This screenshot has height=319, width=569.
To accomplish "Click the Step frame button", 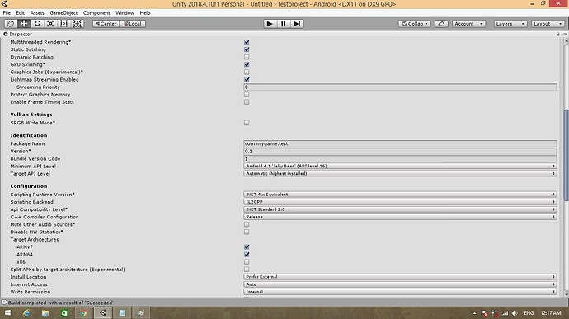I will click(x=297, y=24).
